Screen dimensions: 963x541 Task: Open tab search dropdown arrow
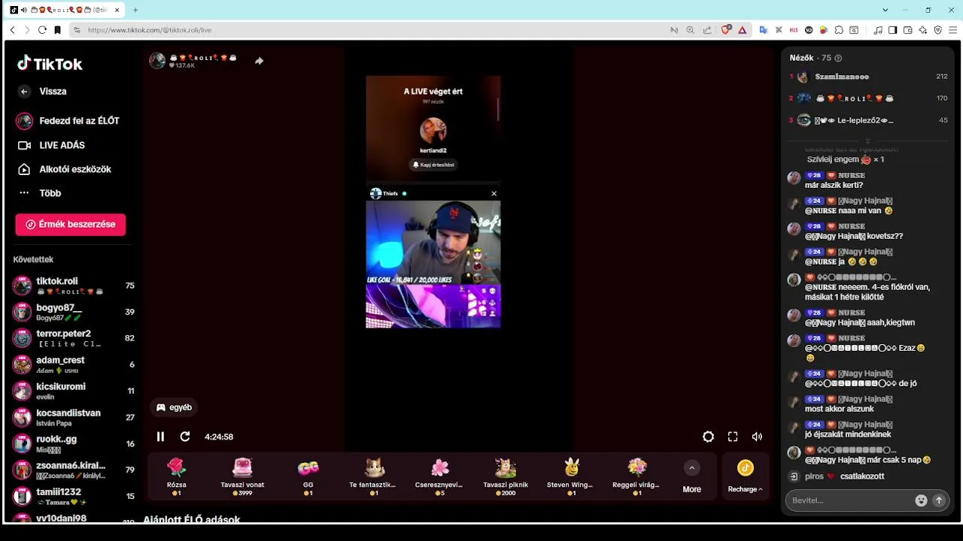886,10
